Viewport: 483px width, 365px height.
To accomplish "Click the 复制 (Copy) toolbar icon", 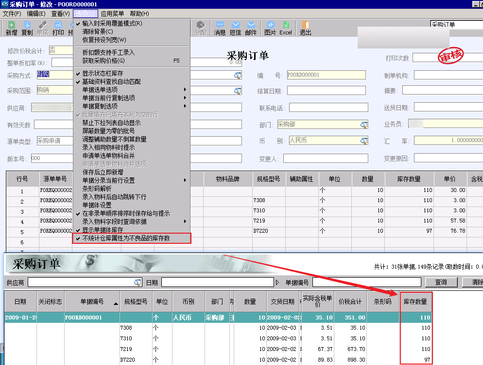I will tap(27, 28).
